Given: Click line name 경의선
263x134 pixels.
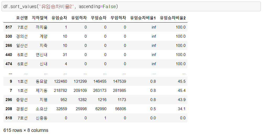Looking at the screenshot, I should (x=22, y=36).
